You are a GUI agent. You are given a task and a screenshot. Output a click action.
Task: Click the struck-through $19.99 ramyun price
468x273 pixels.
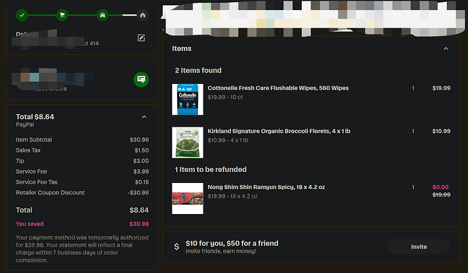click(x=442, y=194)
